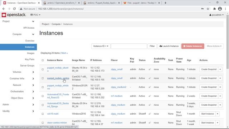Bookmark this page with the star icon
Screen dimensions: 229x129
(x=208, y=9)
